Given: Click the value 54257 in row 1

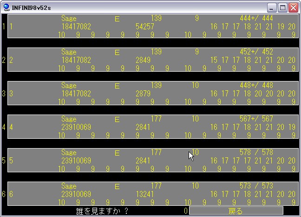Looking at the screenshot, I should [145, 27].
